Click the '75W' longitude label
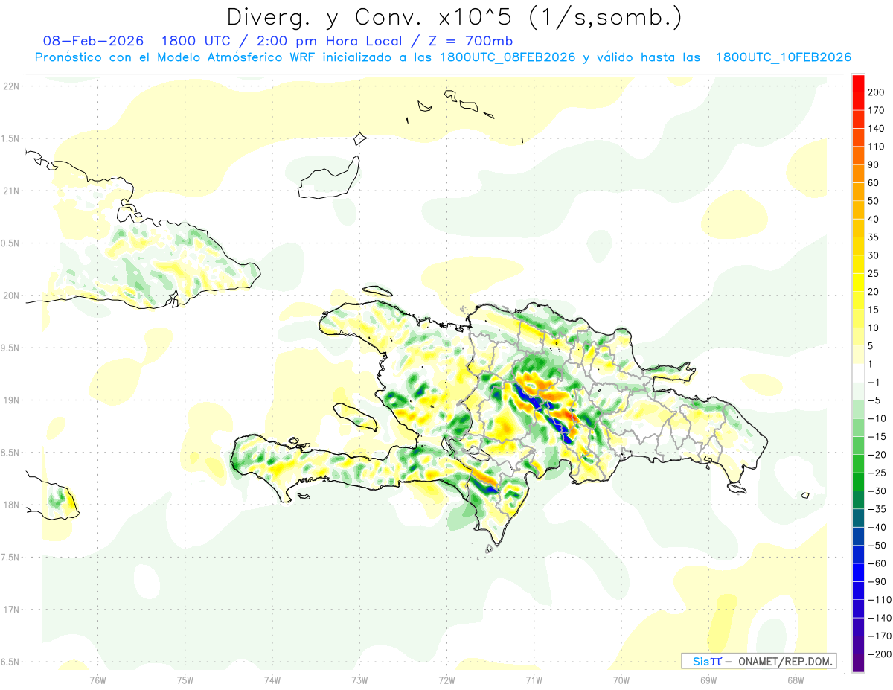893x690 pixels. pos(185,680)
